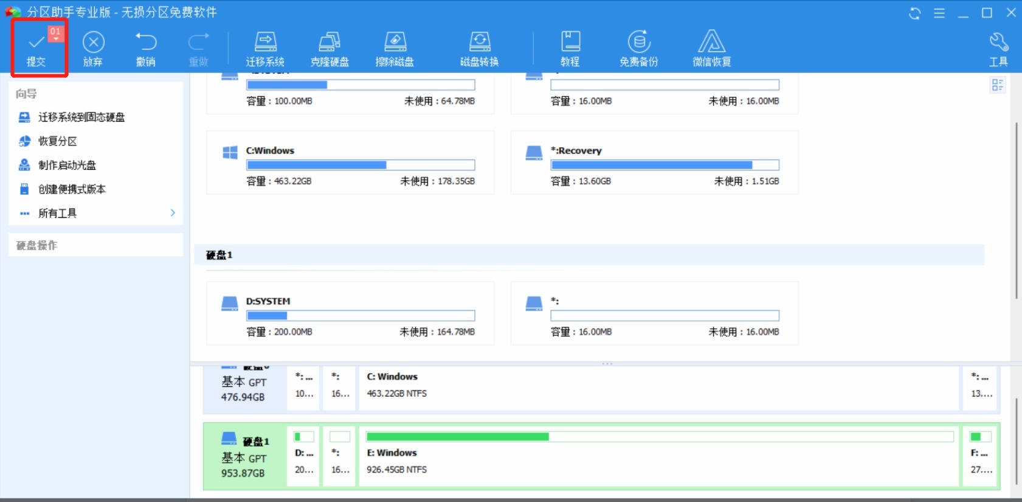The image size is (1022, 502).
Task: Click the partition card list vertical scrollbar
Action: (x=1016, y=210)
